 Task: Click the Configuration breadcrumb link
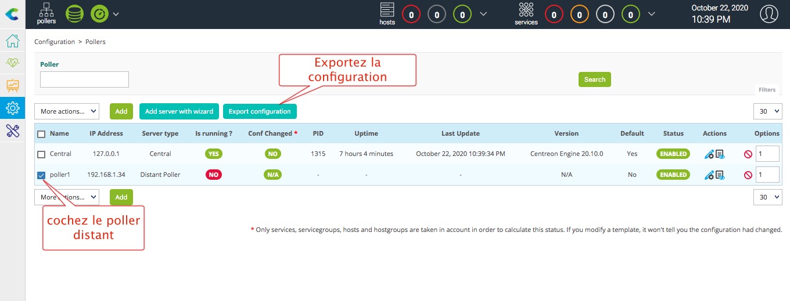(x=55, y=42)
